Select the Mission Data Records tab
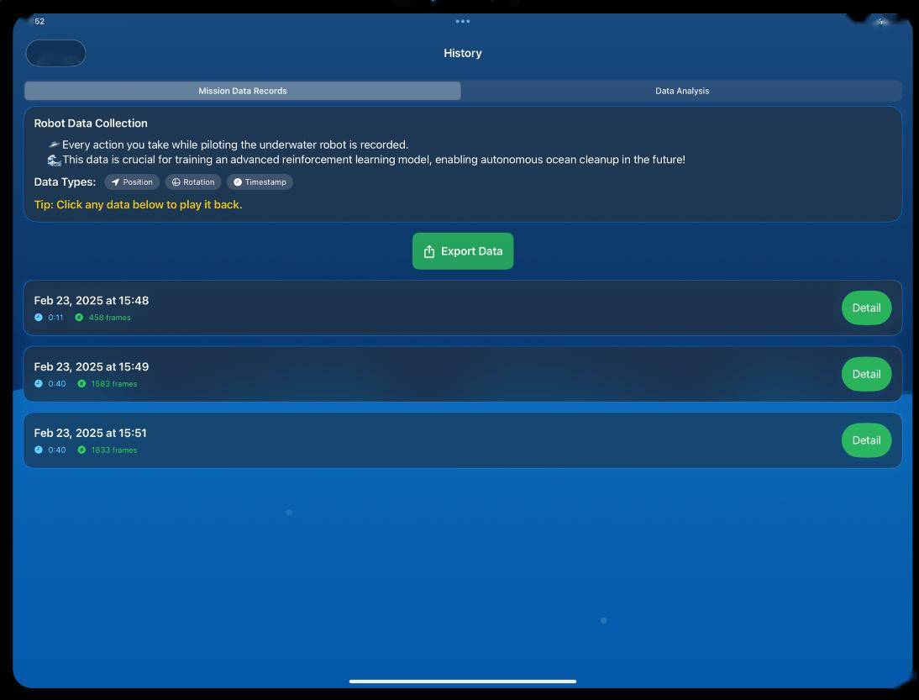919x700 pixels. pos(243,91)
